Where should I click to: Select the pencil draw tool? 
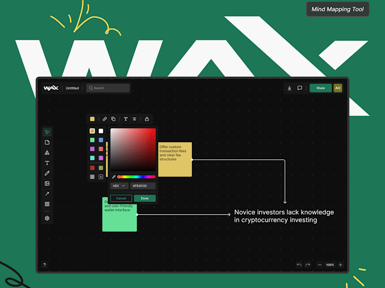coord(47,173)
